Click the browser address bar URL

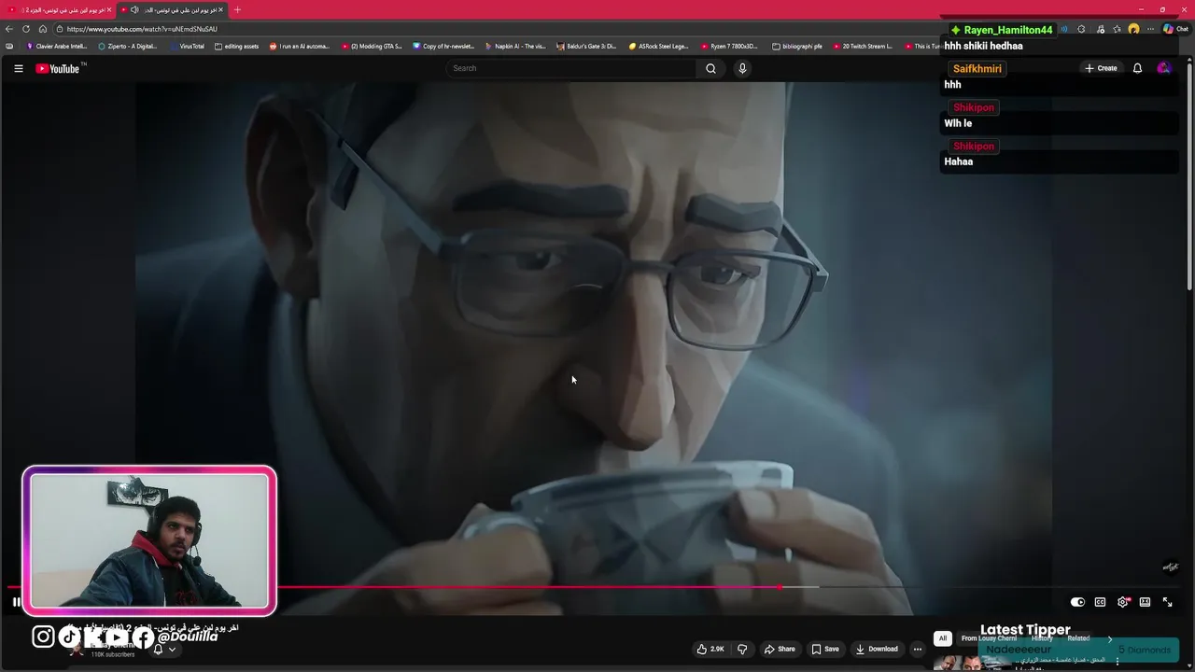pos(142,29)
